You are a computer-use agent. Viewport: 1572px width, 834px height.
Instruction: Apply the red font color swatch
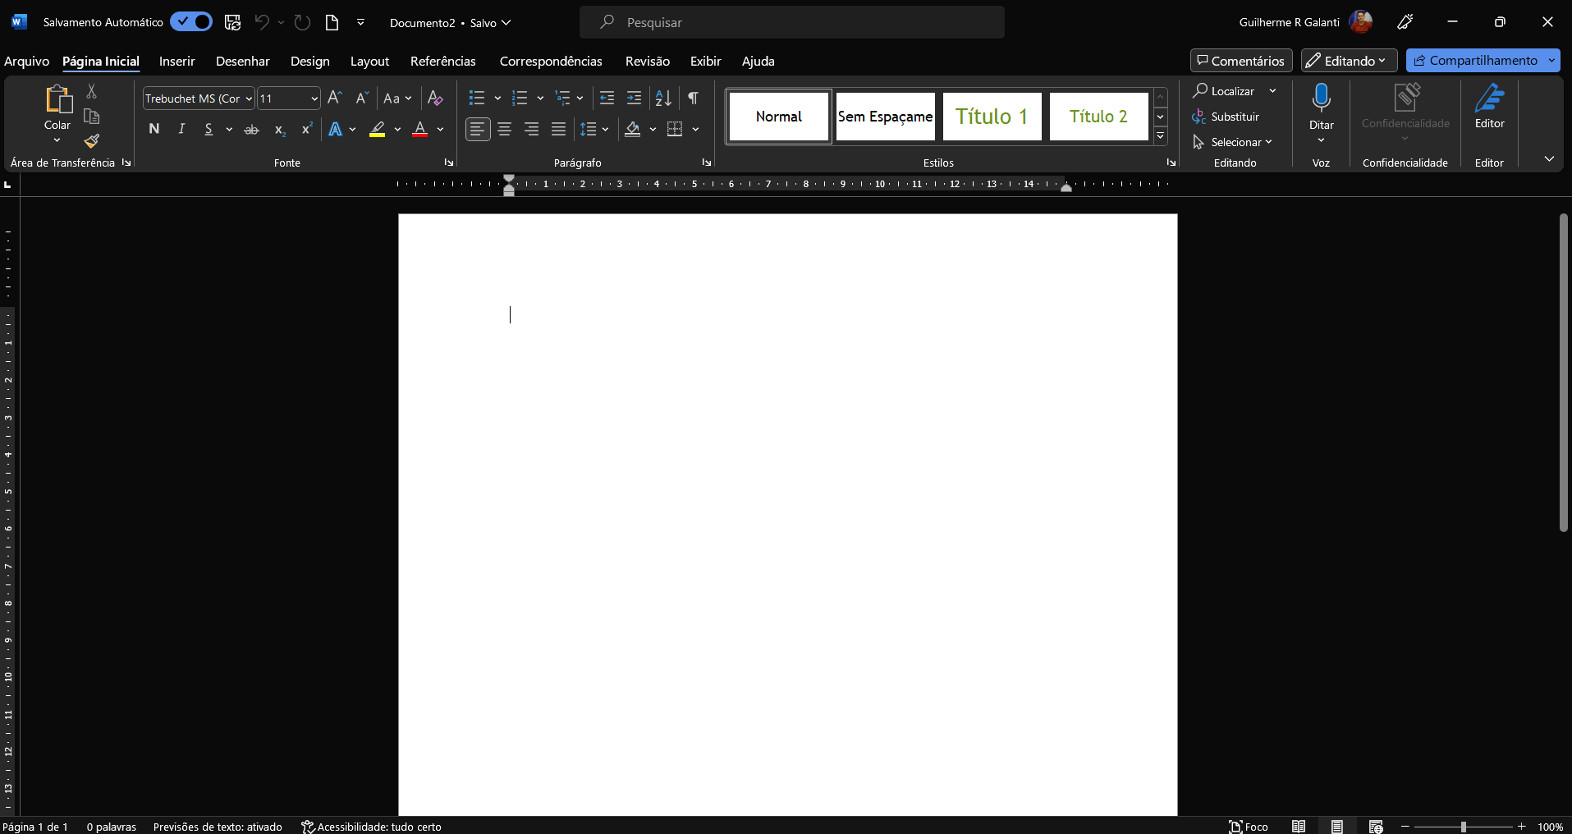click(x=420, y=129)
